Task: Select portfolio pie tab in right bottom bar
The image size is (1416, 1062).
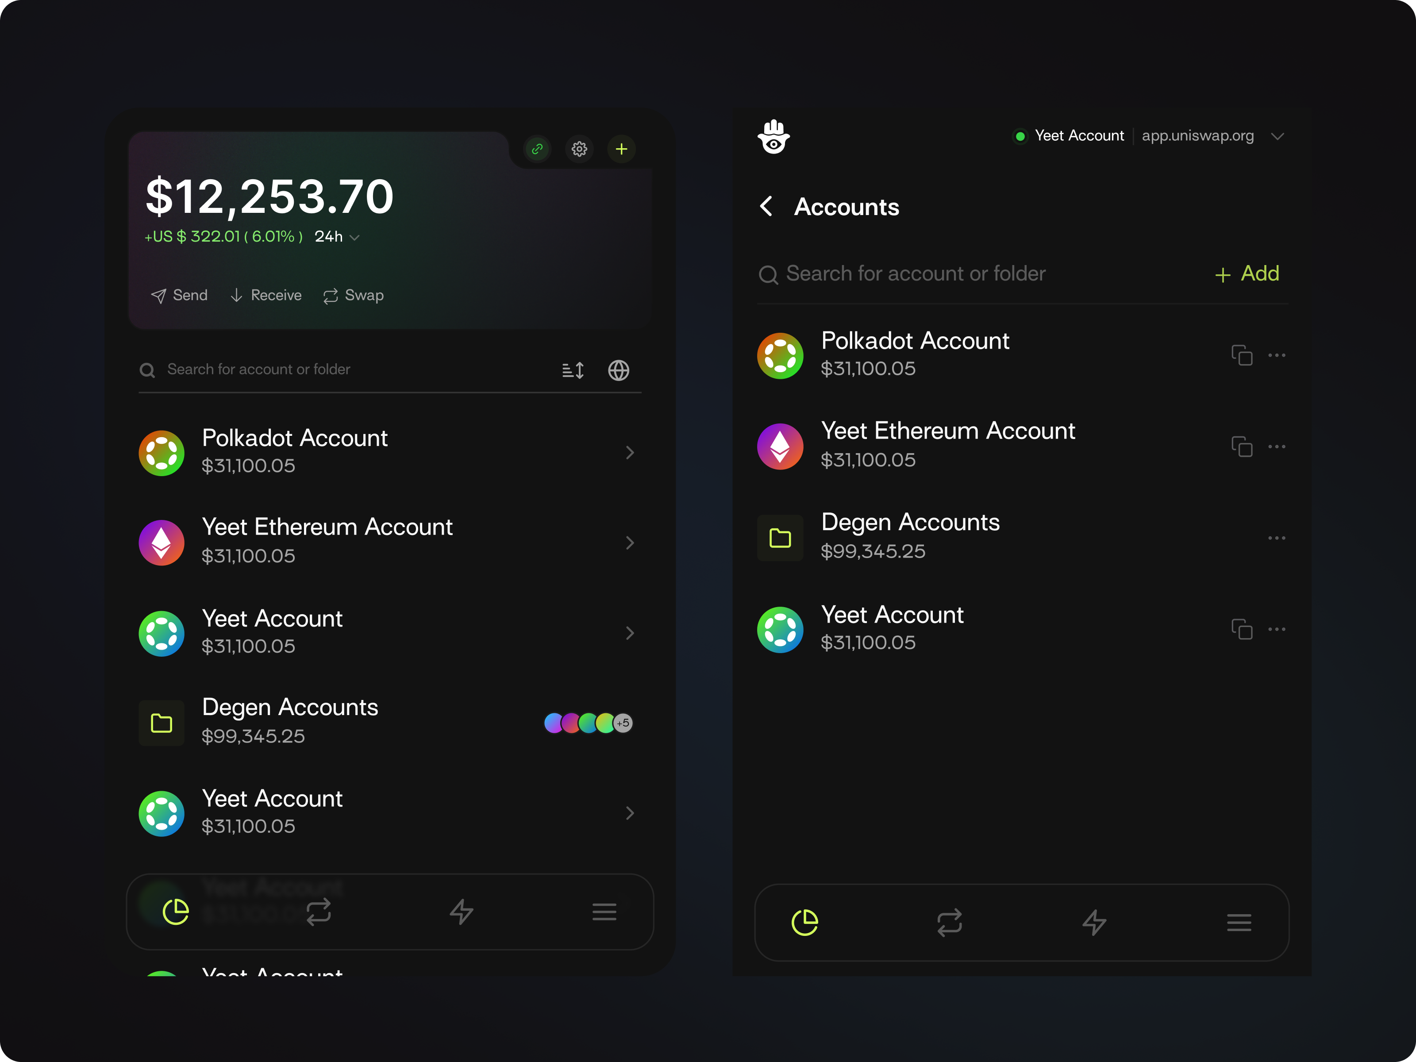Action: [x=804, y=923]
